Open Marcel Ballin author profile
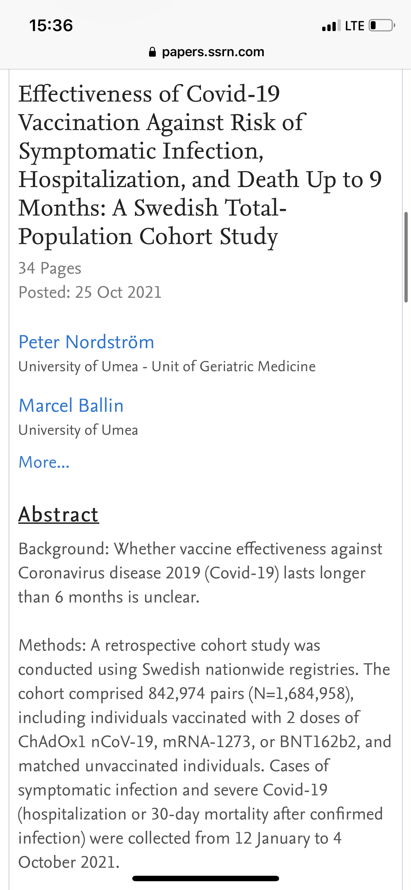Image resolution: width=411 pixels, height=890 pixels. (71, 406)
